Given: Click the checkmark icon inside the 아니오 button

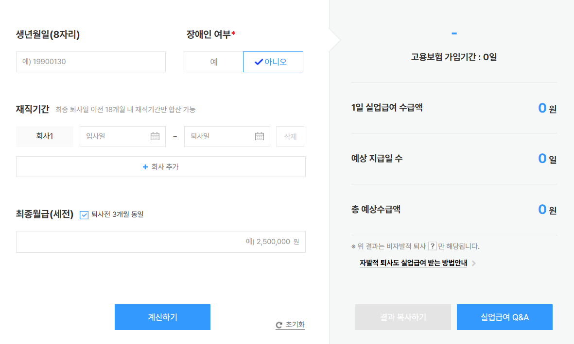Looking at the screenshot, I should tap(258, 62).
